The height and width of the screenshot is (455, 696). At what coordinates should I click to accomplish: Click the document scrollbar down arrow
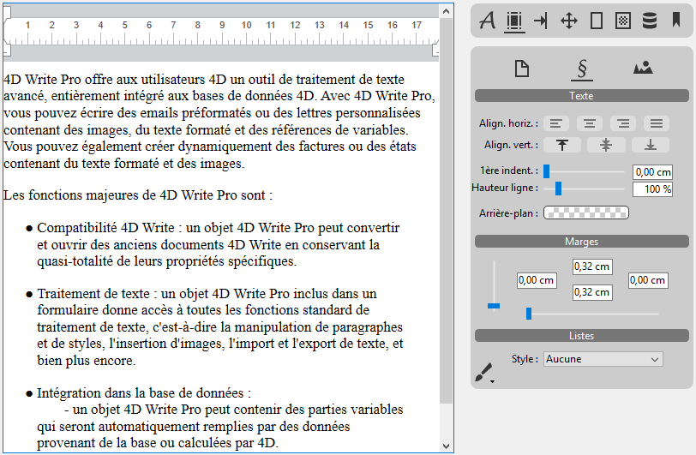tap(446, 446)
